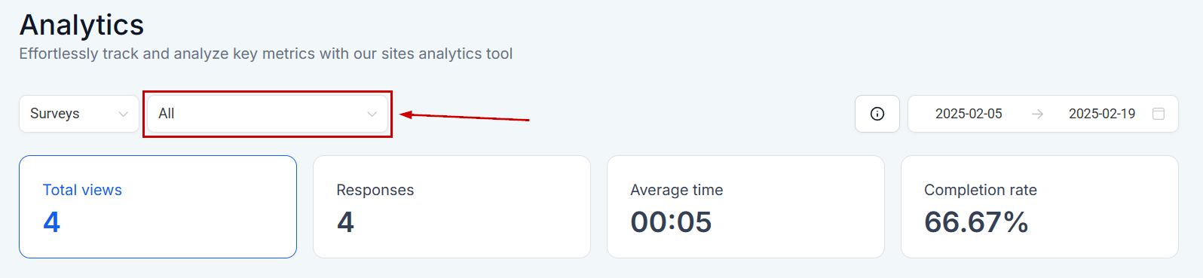Click the chevron arrow in All selector
Viewport: 1203px width, 278px height.
click(372, 114)
